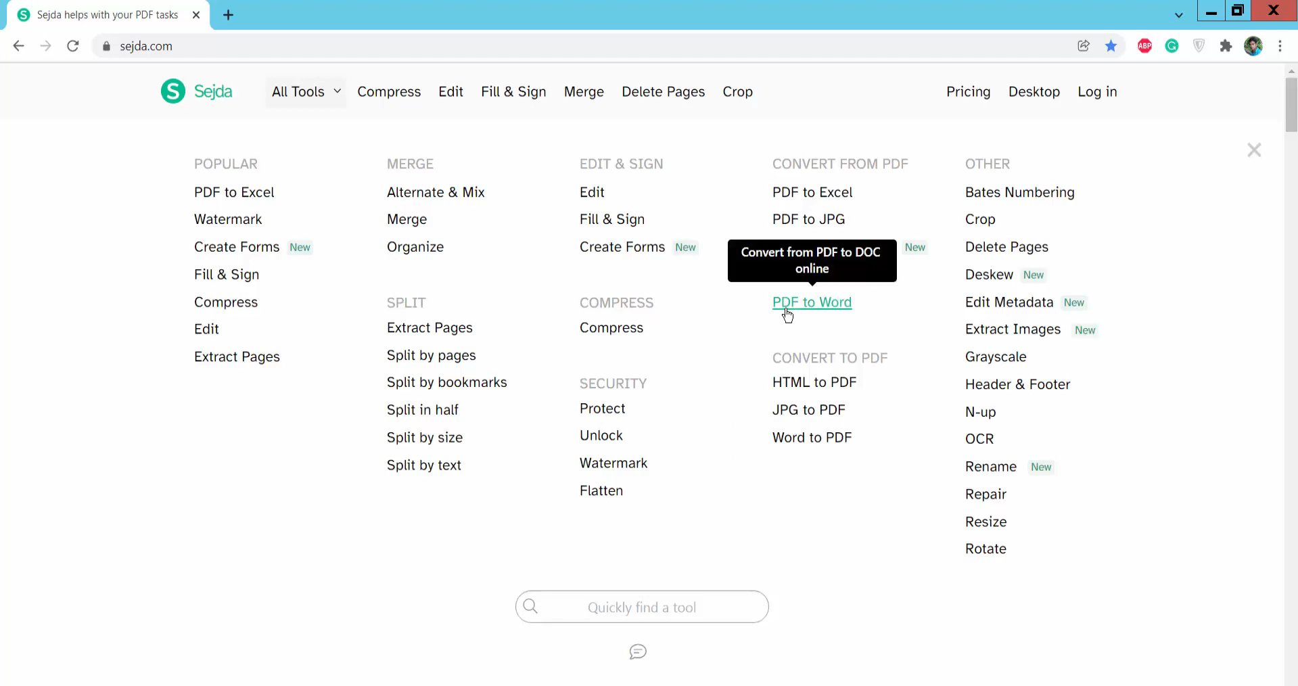1298x686 pixels.
Task: Choose Split by size
Action: click(x=425, y=438)
